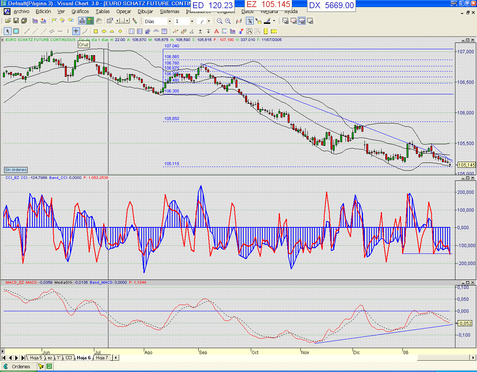
Task: Go to next sheet tab arrow
Action: click(x=16, y=358)
